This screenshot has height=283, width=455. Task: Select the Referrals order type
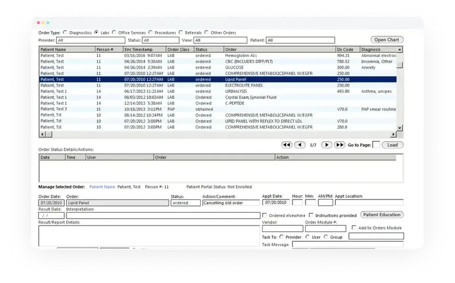(x=181, y=32)
